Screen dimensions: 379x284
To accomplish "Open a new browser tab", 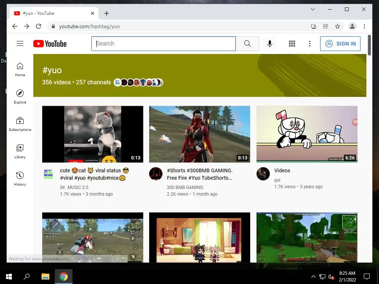I will click(106, 13).
